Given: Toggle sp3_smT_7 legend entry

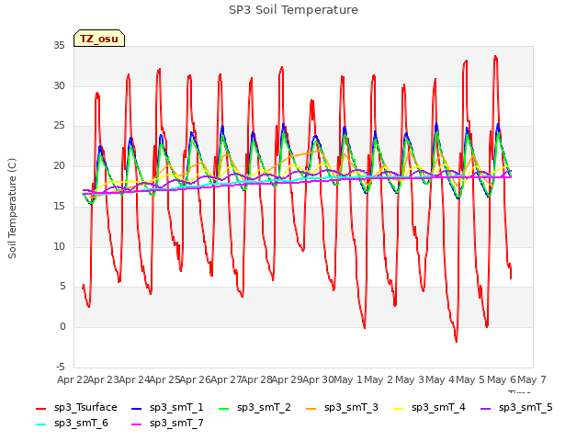Looking at the screenshot, I should pos(167,424).
